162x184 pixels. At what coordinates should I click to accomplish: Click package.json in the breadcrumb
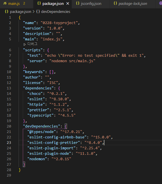point(21,12)
